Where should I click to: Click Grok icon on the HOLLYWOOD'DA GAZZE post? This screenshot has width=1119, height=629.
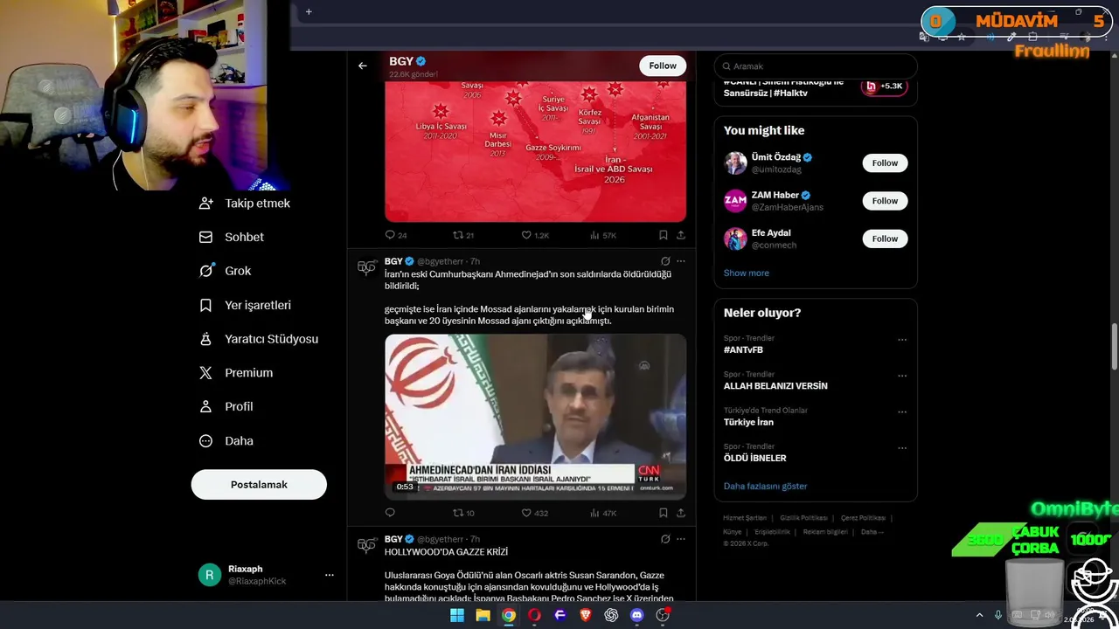pyautogui.click(x=665, y=539)
